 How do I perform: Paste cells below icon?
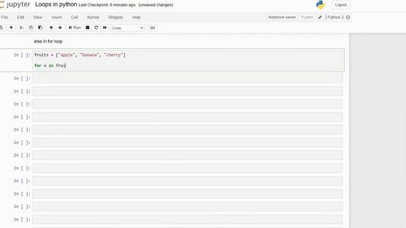tap(40, 27)
